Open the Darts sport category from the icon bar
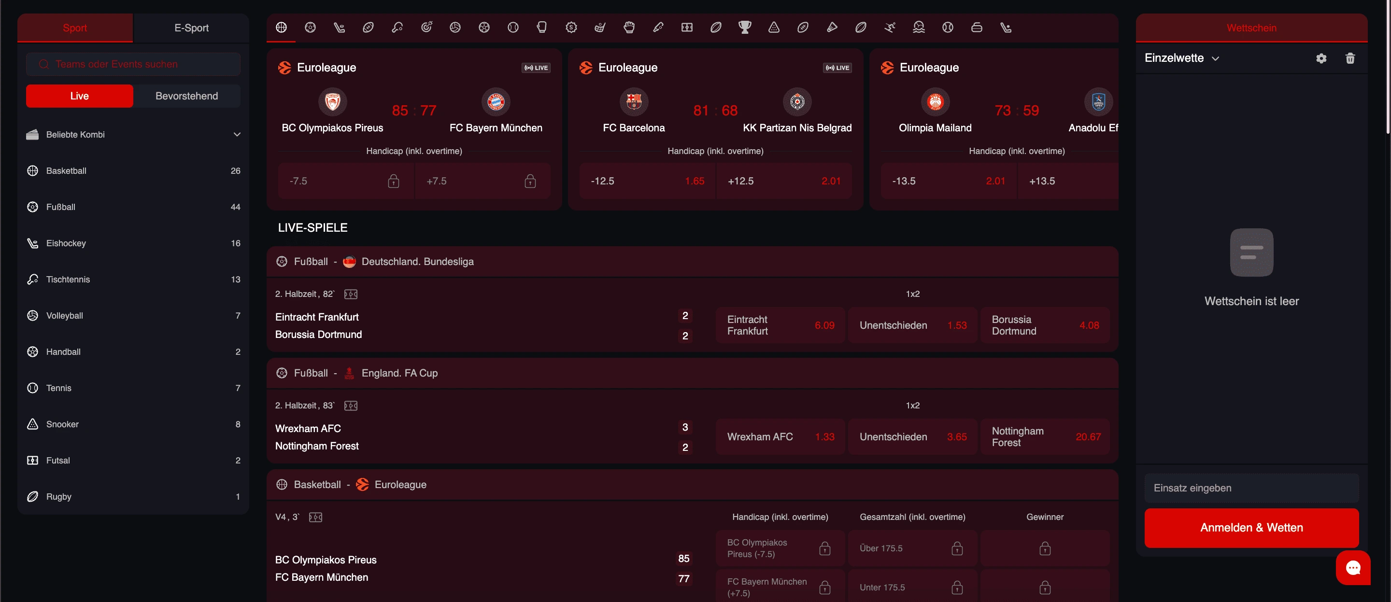 pyautogui.click(x=426, y=27)
